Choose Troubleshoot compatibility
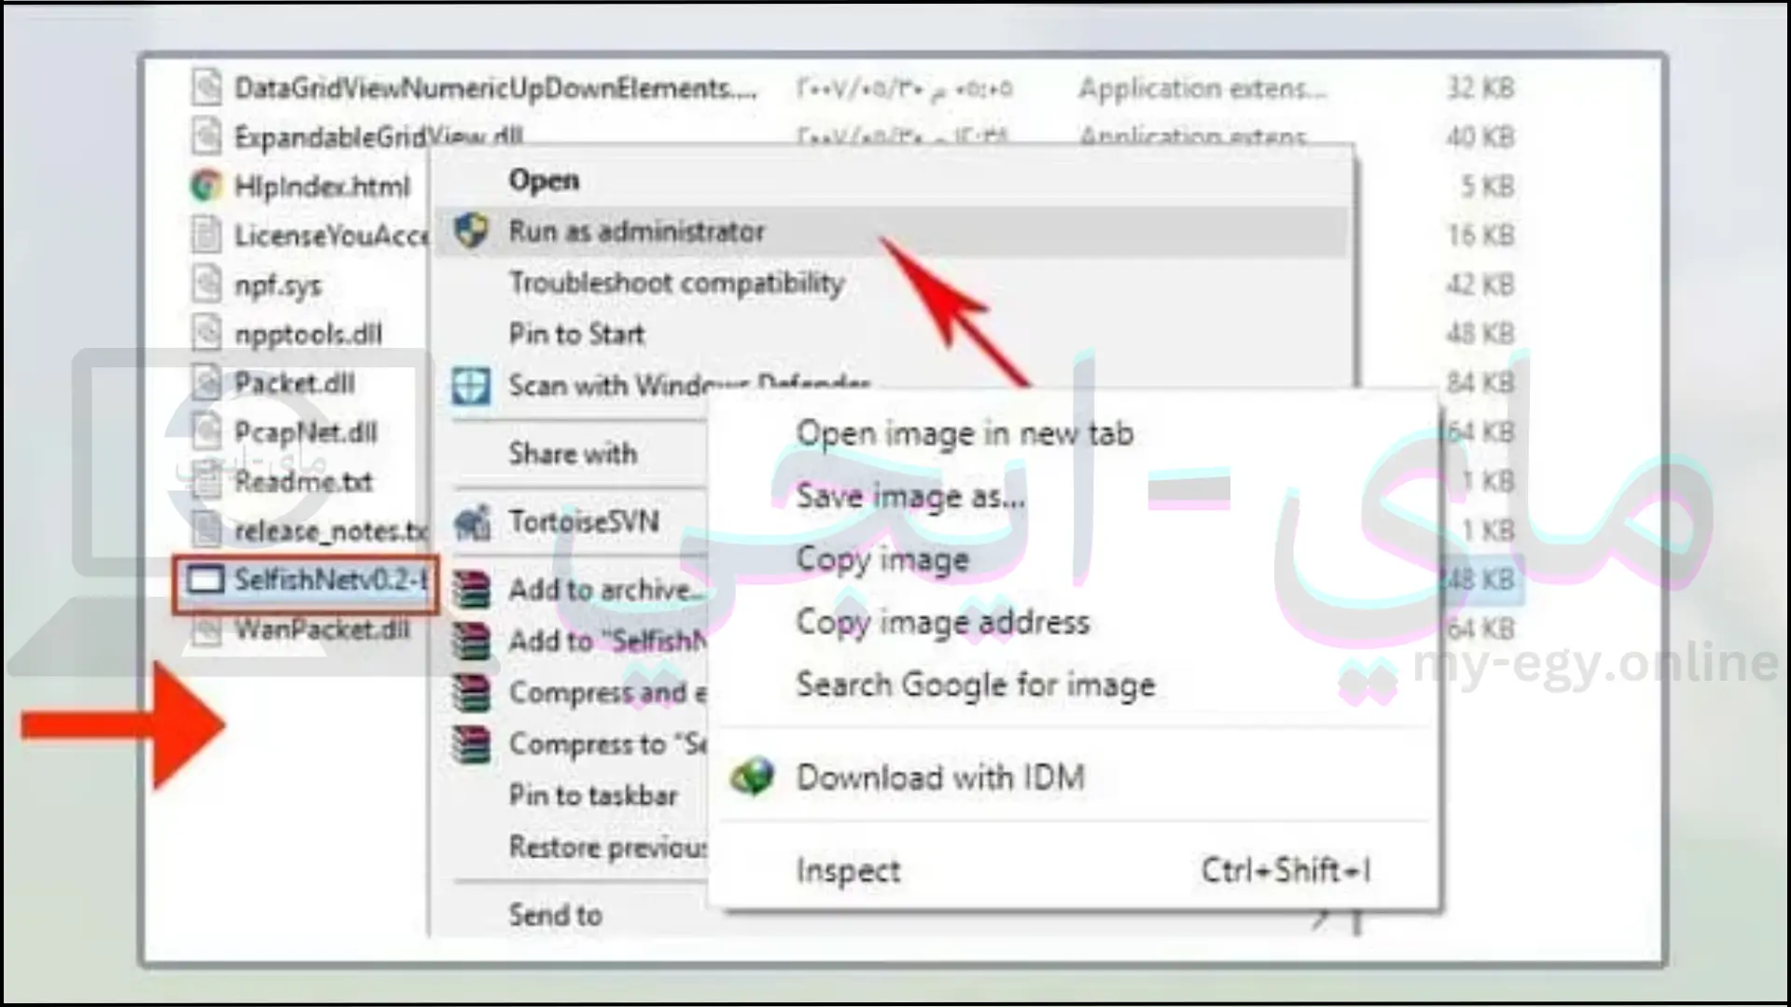 point(677,283)
